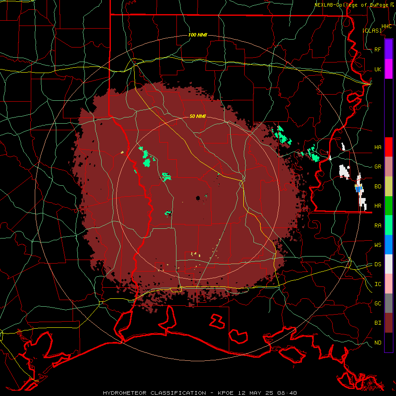Screen dimensions: 396x396
Task: Select the GR legend color block
Action: pos(389,167)
